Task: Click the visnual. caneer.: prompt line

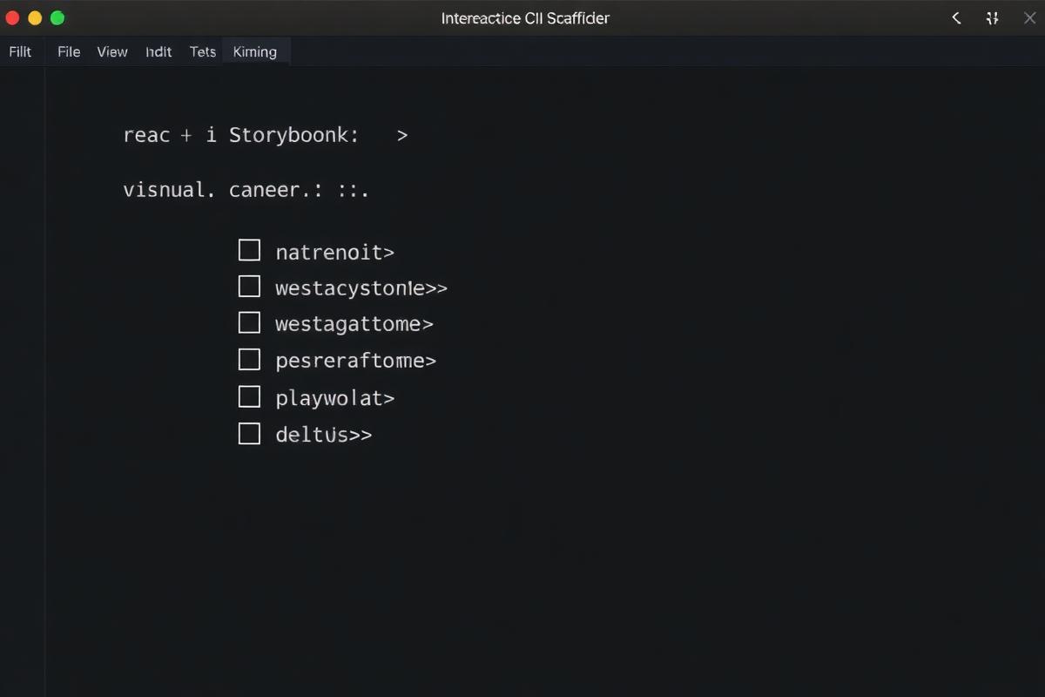Action: tap(246, 190)
